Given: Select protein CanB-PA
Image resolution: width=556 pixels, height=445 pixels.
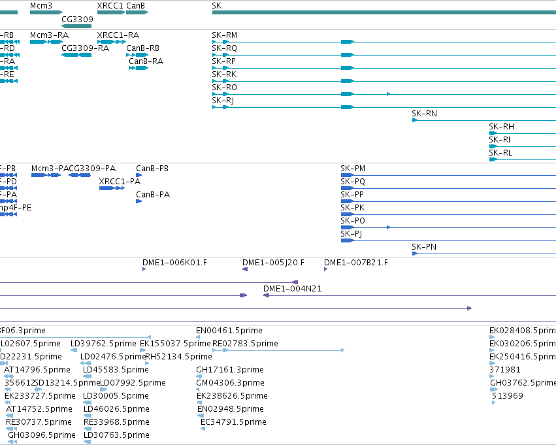Looking at the screenshot, I should (139, 201).
